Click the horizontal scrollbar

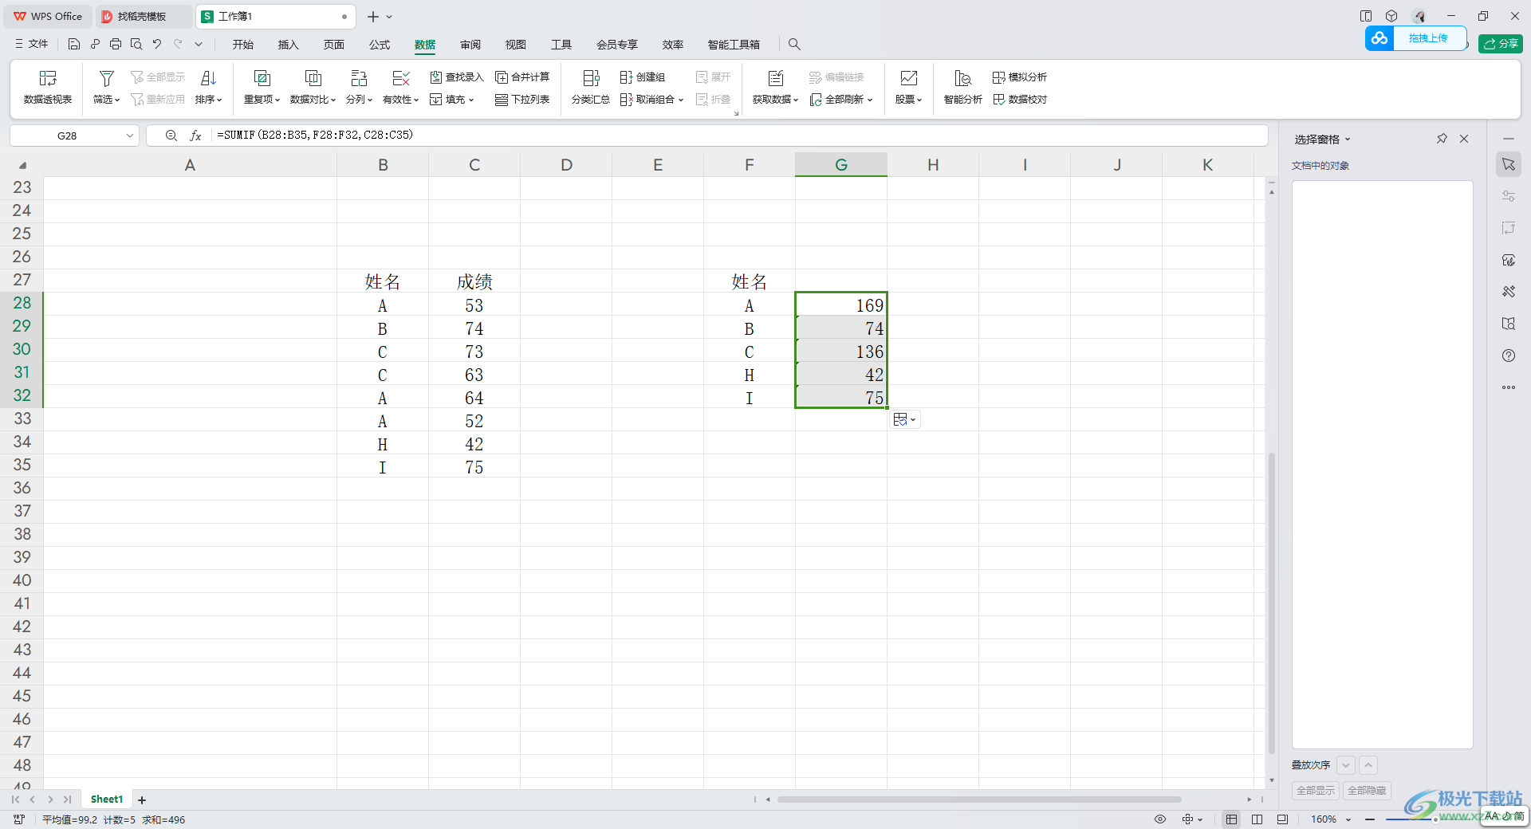(979, 800)
